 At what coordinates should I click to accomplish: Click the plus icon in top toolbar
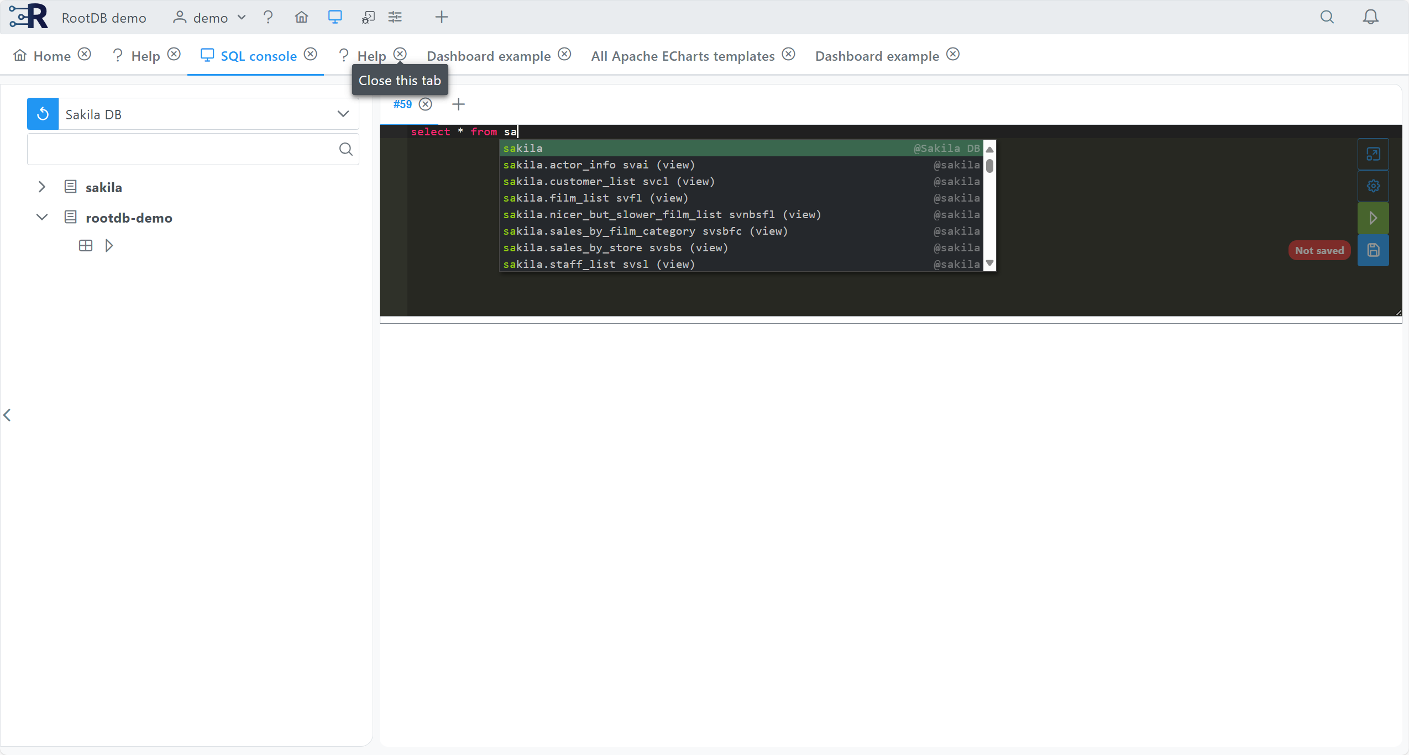pyautogui.click(x=441, y=17)
